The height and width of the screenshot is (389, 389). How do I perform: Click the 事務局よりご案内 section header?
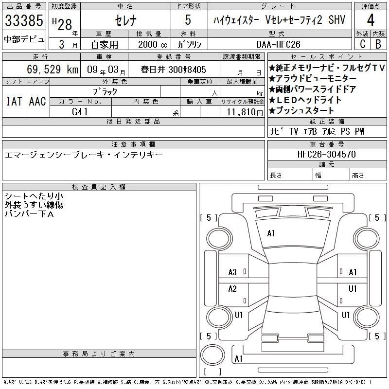click(99, 354)
